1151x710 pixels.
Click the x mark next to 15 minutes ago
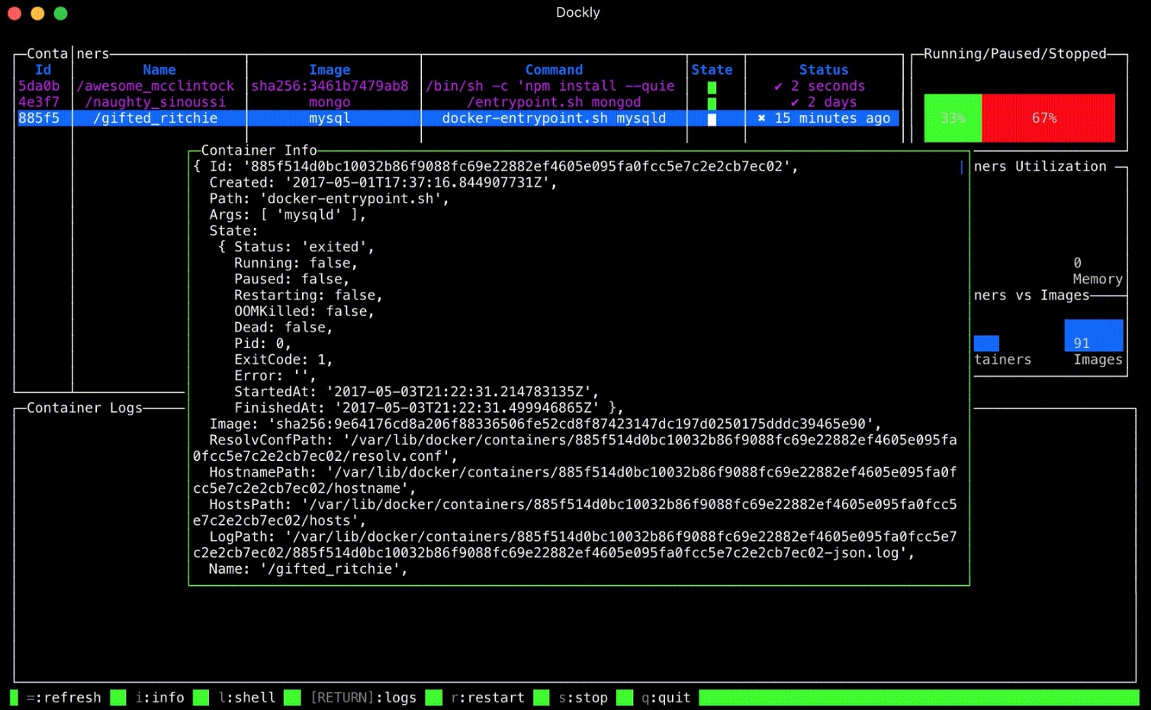[x=762, y=118]
